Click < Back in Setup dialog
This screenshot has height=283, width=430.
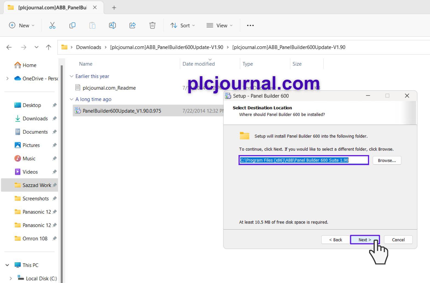click(x=336, y=240)
